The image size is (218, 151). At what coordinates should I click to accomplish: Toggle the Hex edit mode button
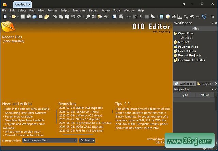tap(129, 17)
